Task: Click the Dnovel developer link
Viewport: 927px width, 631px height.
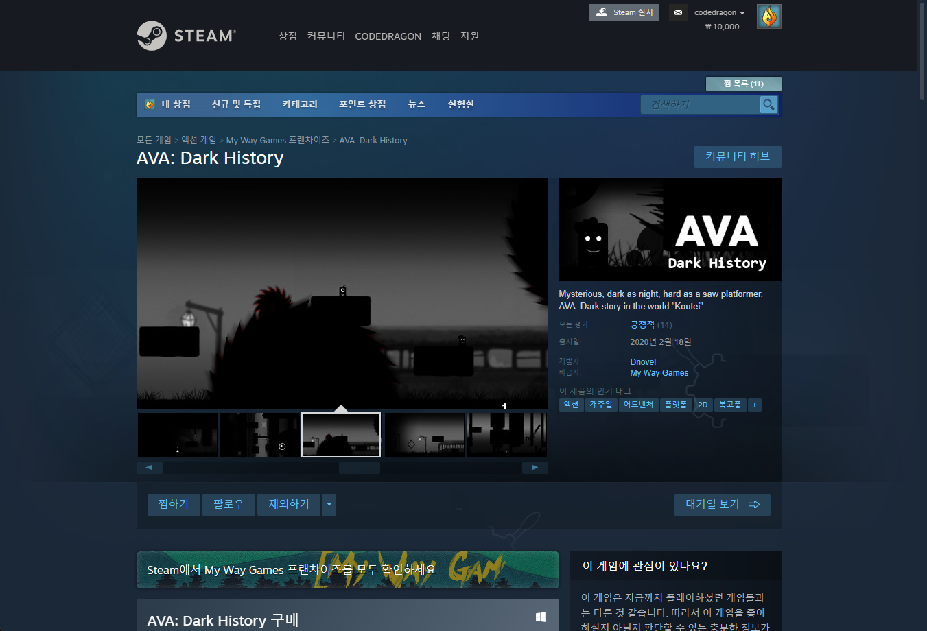Action: pyautogui.click(x=643, y=362)
